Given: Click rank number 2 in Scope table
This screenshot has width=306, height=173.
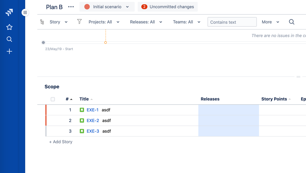Looking at the screenshot, I should tap(70, 121).
